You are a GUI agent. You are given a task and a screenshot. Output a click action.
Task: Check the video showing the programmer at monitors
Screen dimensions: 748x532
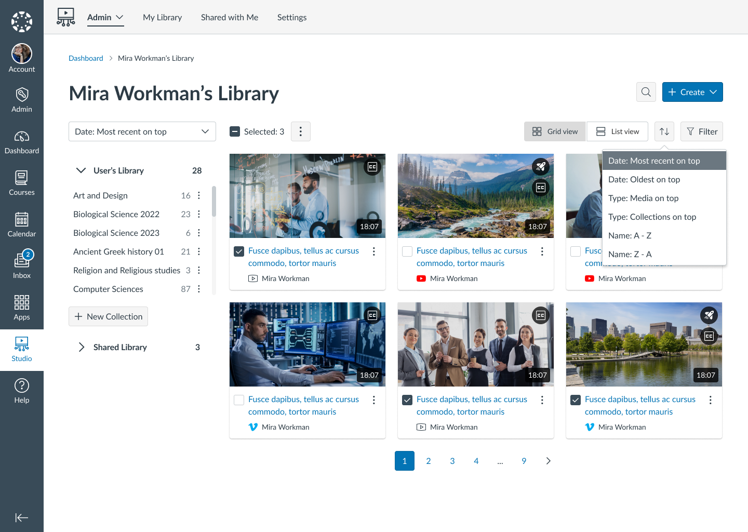click(x=238, y=400)
